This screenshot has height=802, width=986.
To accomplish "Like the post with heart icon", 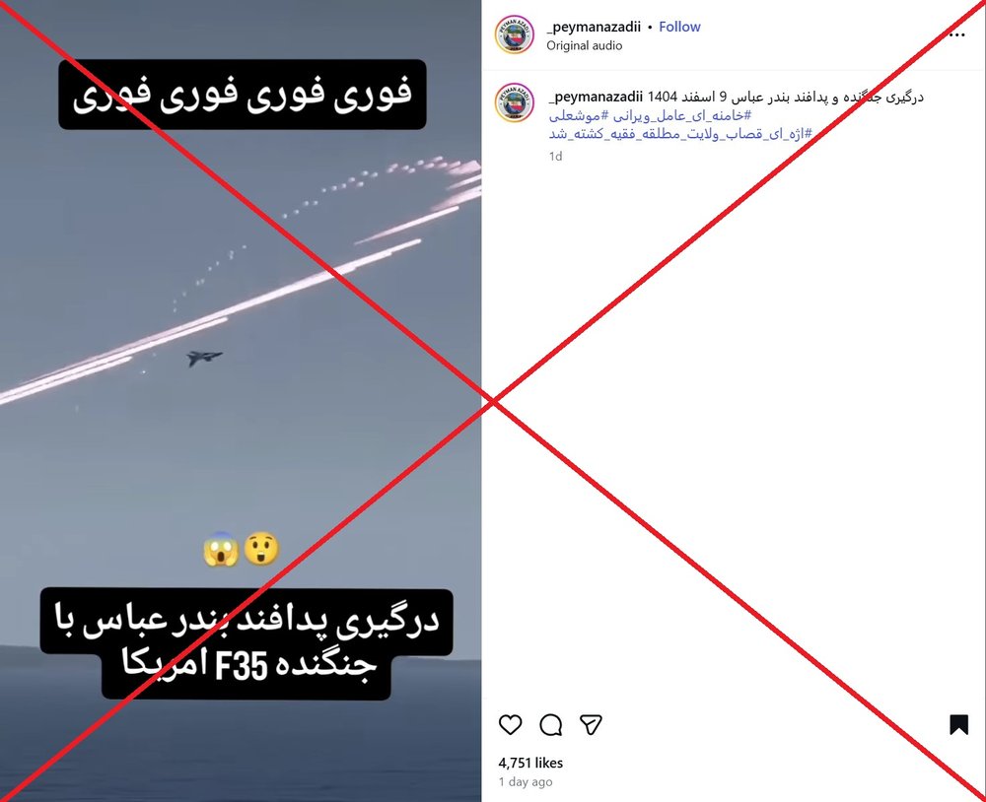I will 510,725.
